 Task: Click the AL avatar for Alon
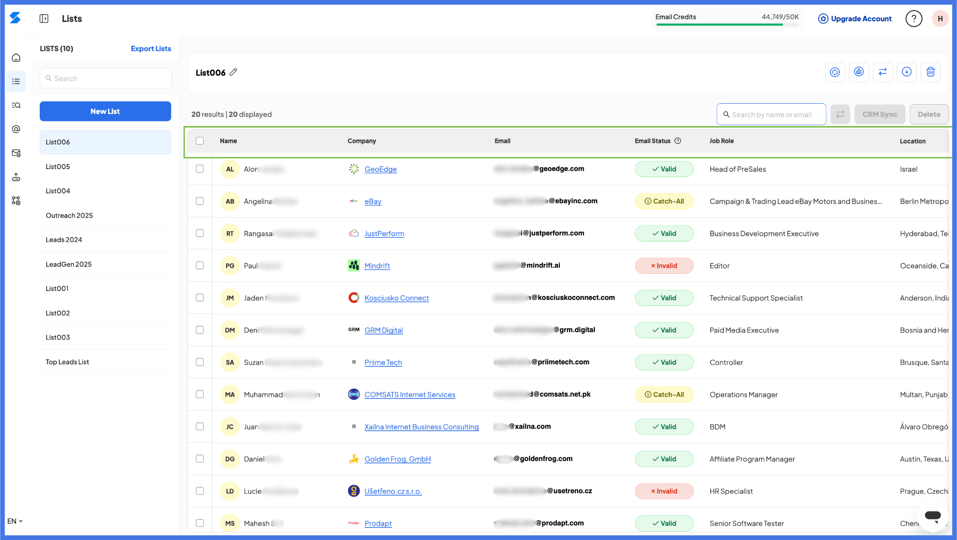(x=230, y=169)
